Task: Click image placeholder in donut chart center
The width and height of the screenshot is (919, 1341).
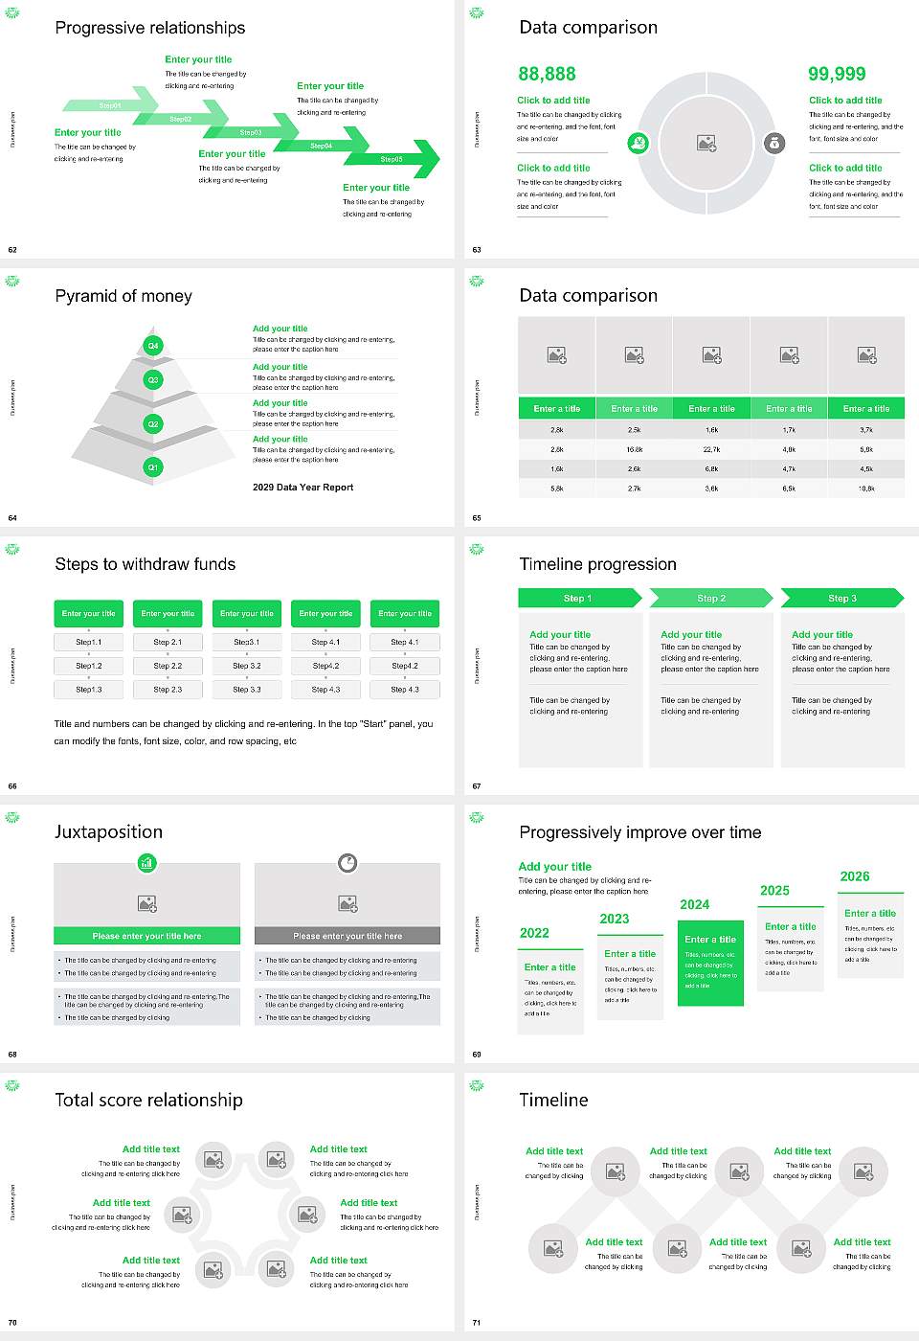Action: tap(706, 143)
